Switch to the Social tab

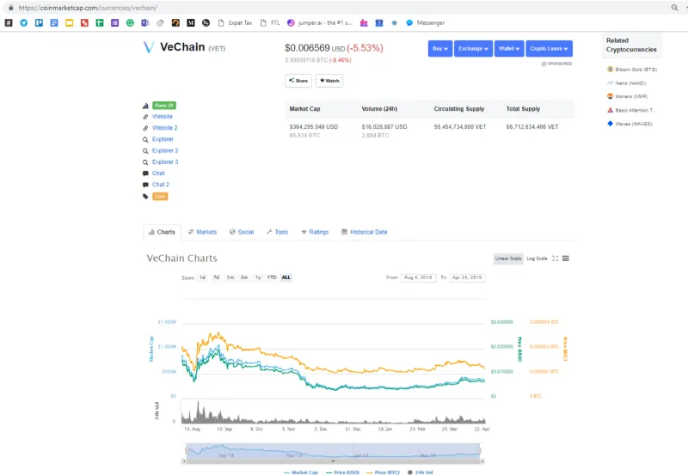[x=242, y=232]
